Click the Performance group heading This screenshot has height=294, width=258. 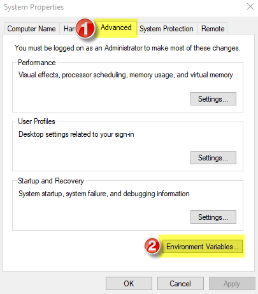pyautogui.click(x=37, y=63)
